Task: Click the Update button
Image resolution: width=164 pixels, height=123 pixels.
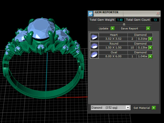Action: tap(104, 28)
